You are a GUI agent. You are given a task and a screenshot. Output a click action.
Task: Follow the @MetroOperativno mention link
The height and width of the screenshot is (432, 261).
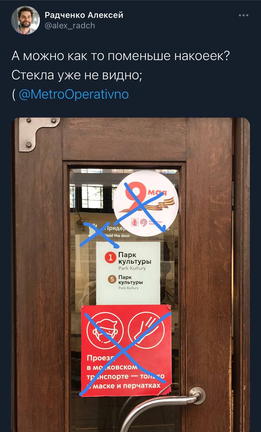click(74, 94)
